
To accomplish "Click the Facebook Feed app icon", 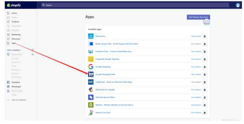I will tap(91, 51).
